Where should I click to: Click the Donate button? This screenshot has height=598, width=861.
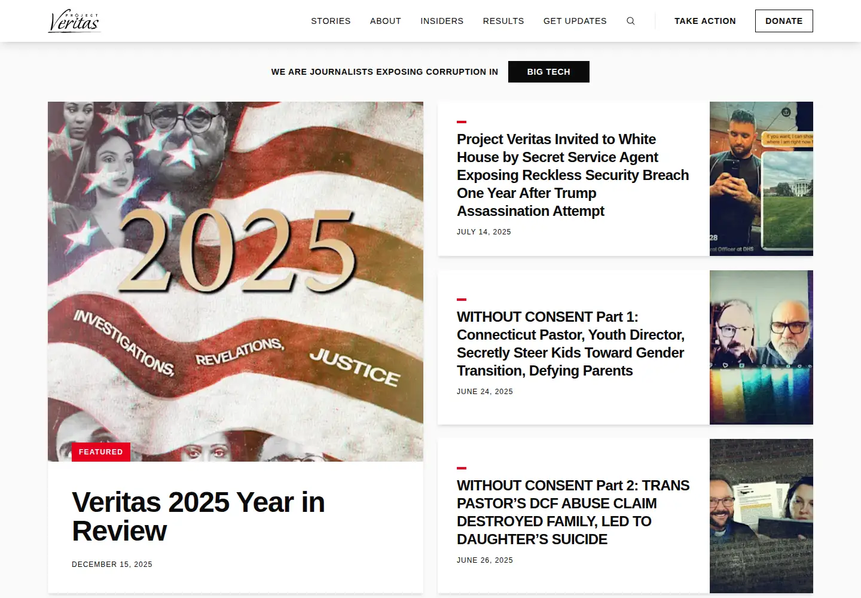784,21
